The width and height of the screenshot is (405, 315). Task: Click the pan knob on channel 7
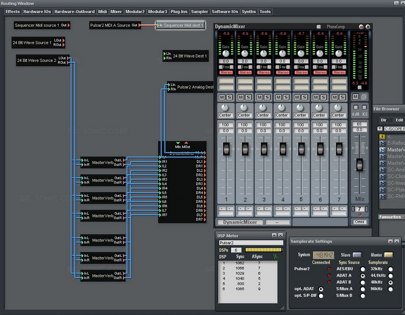tap(338, 107)
